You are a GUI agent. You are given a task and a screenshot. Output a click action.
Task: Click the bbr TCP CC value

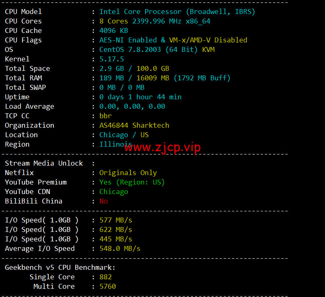click(x=106, y=116)
